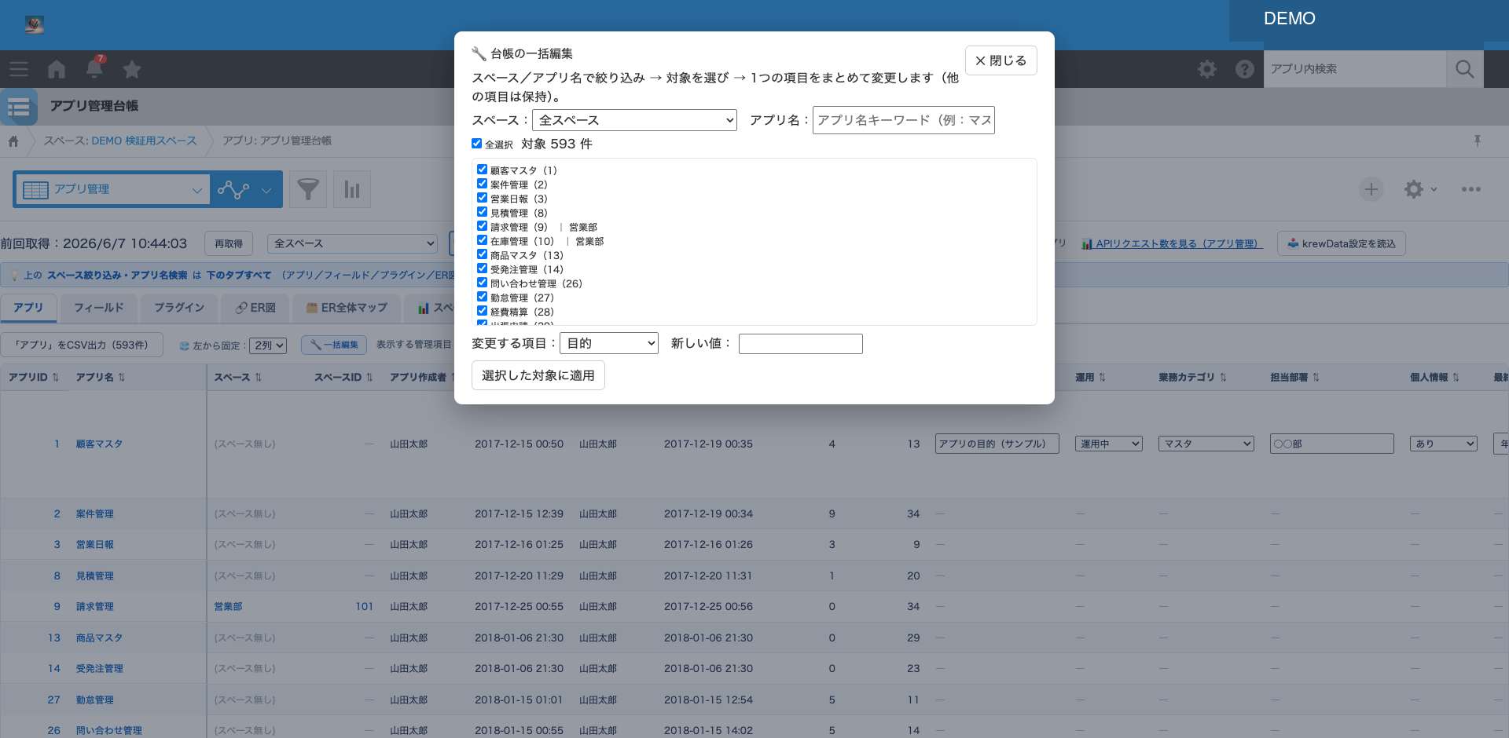Open the header settings gear icon
The height and width of the screenshot is (738, 1509).
[1207, 69]
